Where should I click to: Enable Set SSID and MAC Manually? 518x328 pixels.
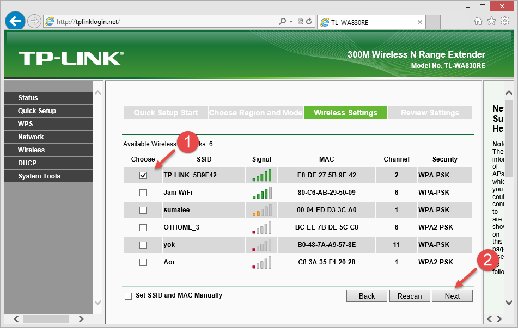click(128, 296)
